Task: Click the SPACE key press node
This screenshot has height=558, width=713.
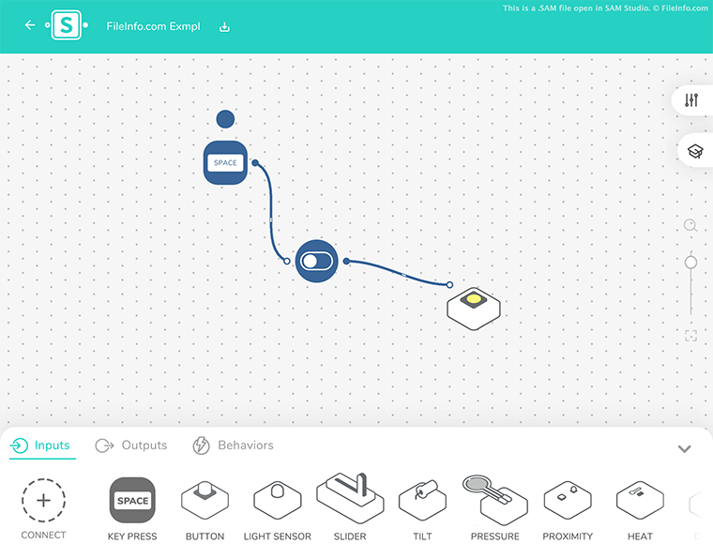Action: [x=225, y=163]
